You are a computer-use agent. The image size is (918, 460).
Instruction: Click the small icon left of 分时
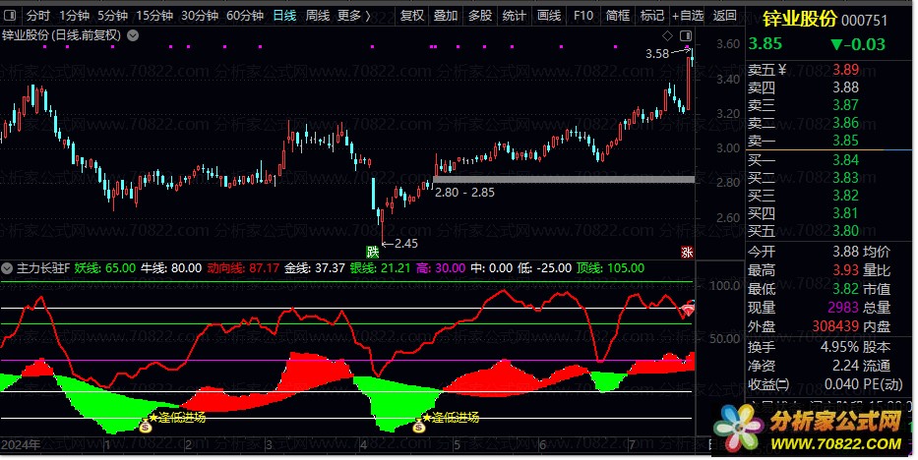point(11,16)
